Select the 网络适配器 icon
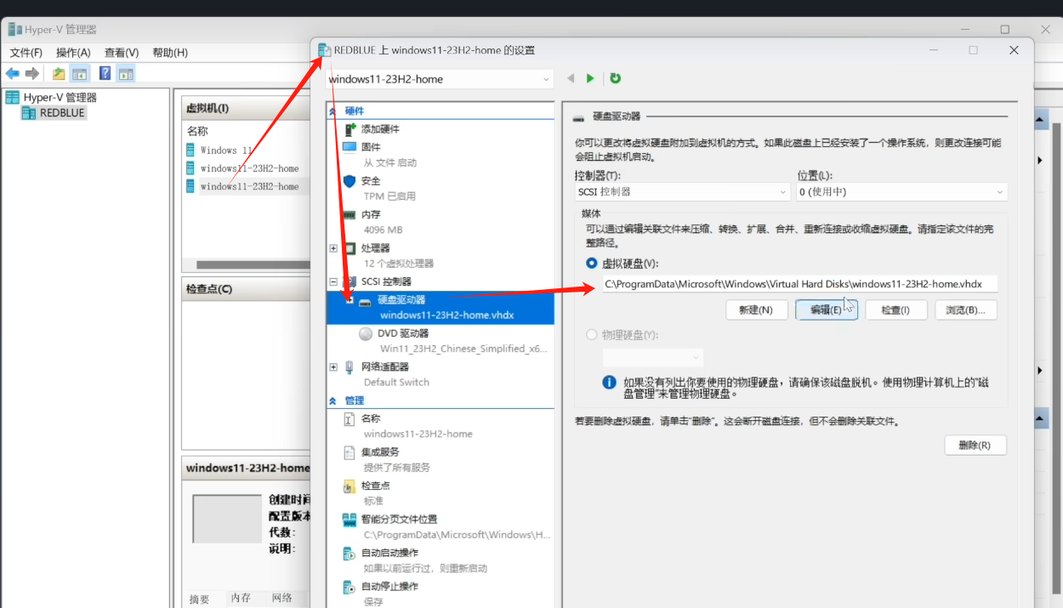Viewport: 1063px width, 608px height. (350, 367)
